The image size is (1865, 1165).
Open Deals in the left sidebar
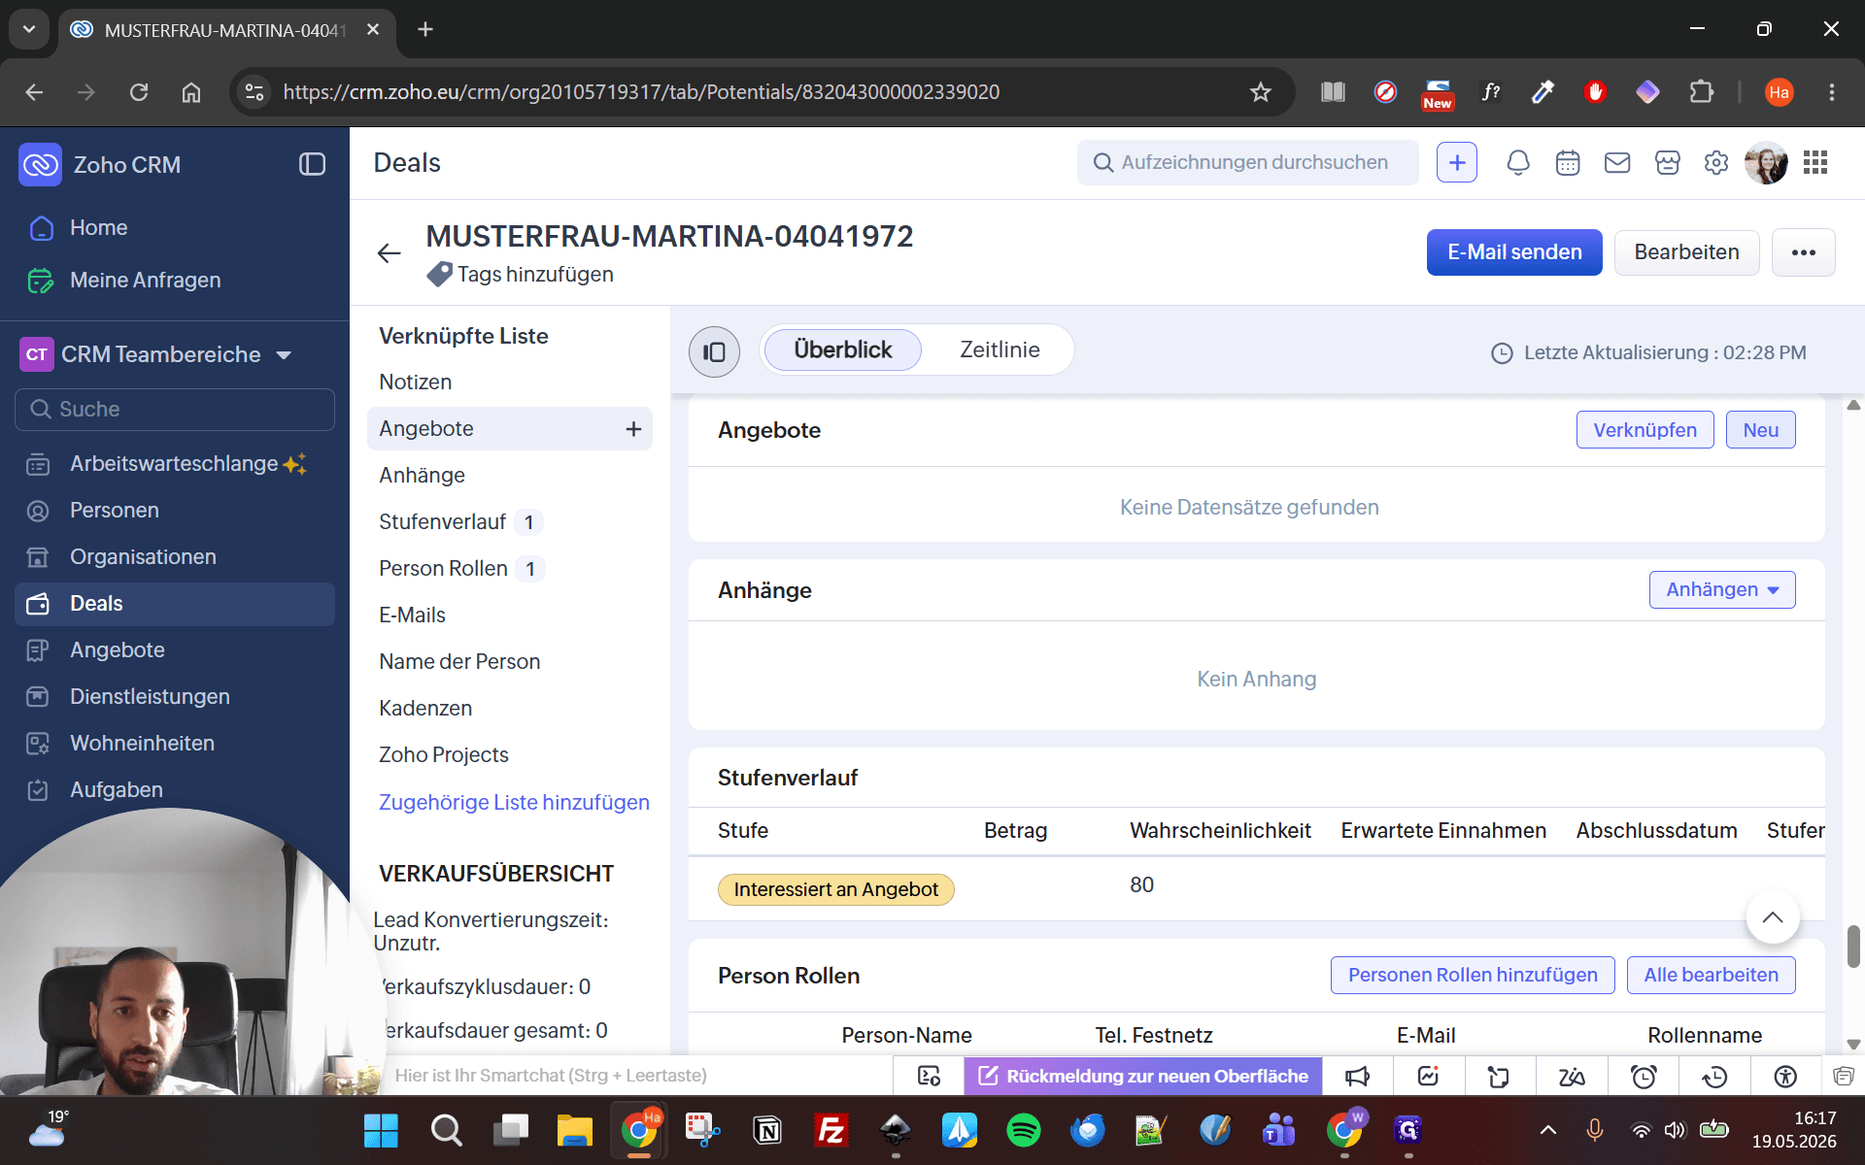click(x=175, y=604)
